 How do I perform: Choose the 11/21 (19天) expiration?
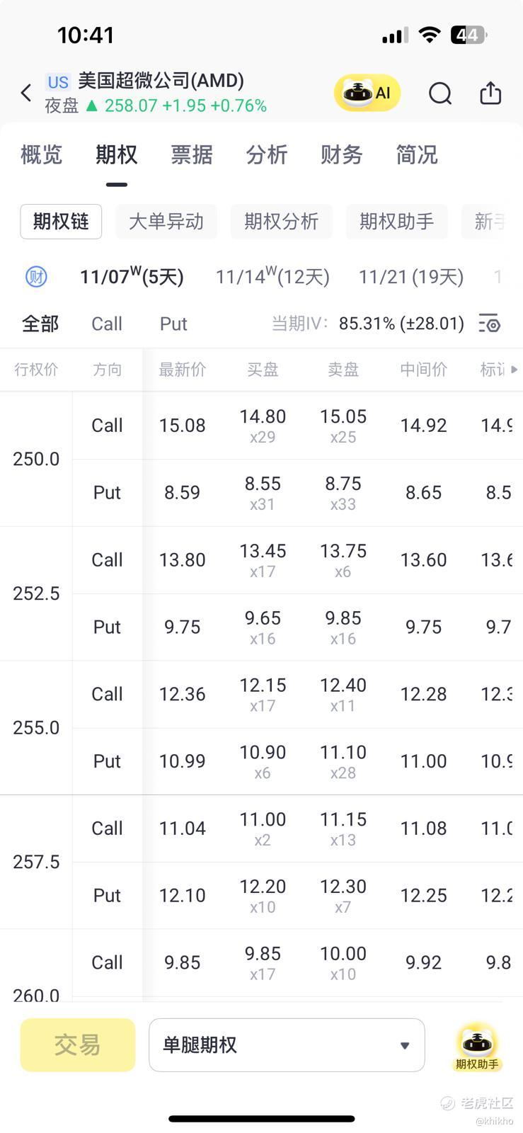[x=411, y=276]
